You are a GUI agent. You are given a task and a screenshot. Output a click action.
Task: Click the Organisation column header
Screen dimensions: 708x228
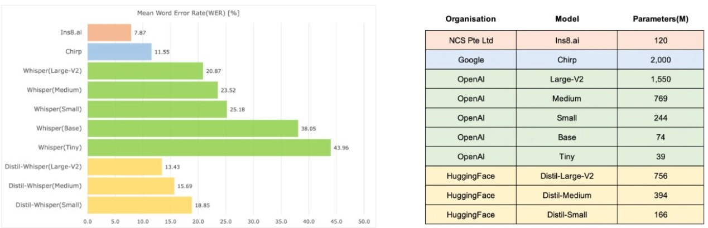470,19
